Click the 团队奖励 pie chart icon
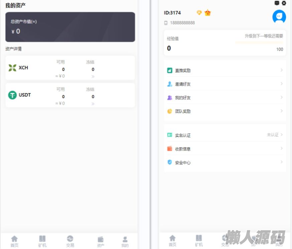This screenshot has width=292, height=249. coord(170,111)
